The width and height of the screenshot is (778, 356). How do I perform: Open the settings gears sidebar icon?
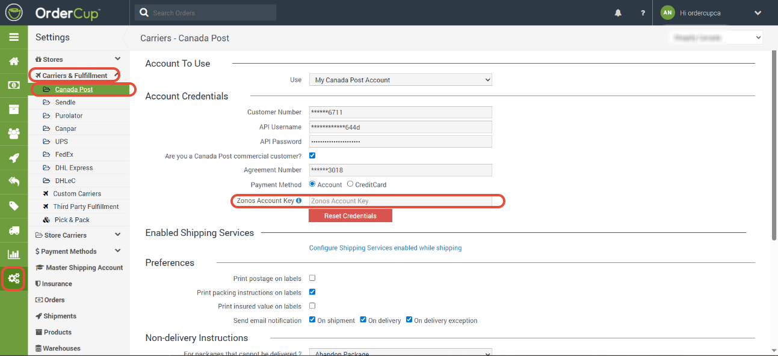pyautogui.click(x=13, y=278)
